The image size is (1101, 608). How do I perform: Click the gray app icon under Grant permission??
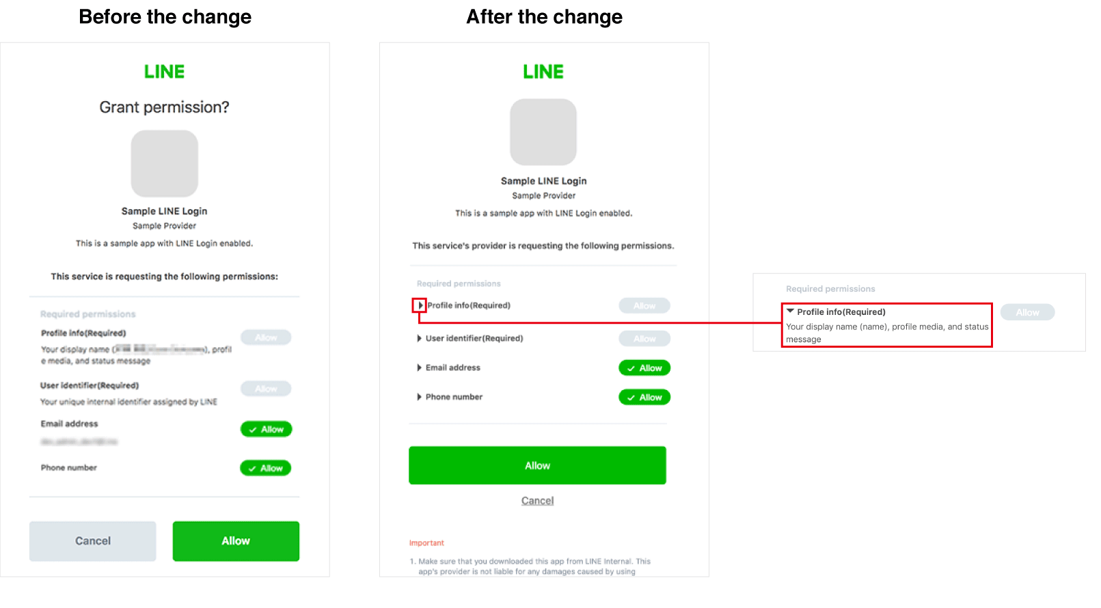click(x=165, y=164)
